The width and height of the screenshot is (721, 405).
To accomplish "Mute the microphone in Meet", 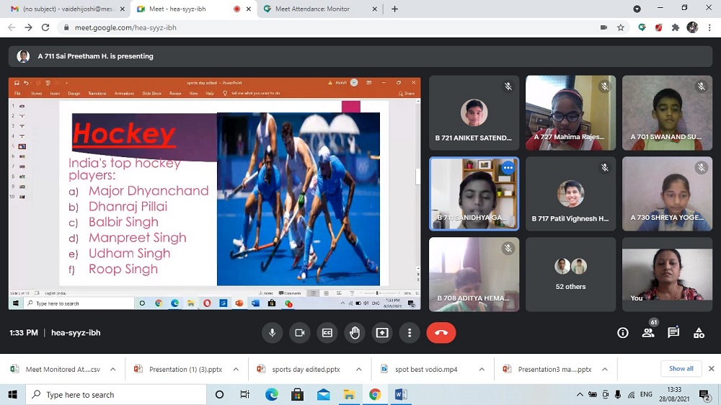I will [x=273, y=333].
